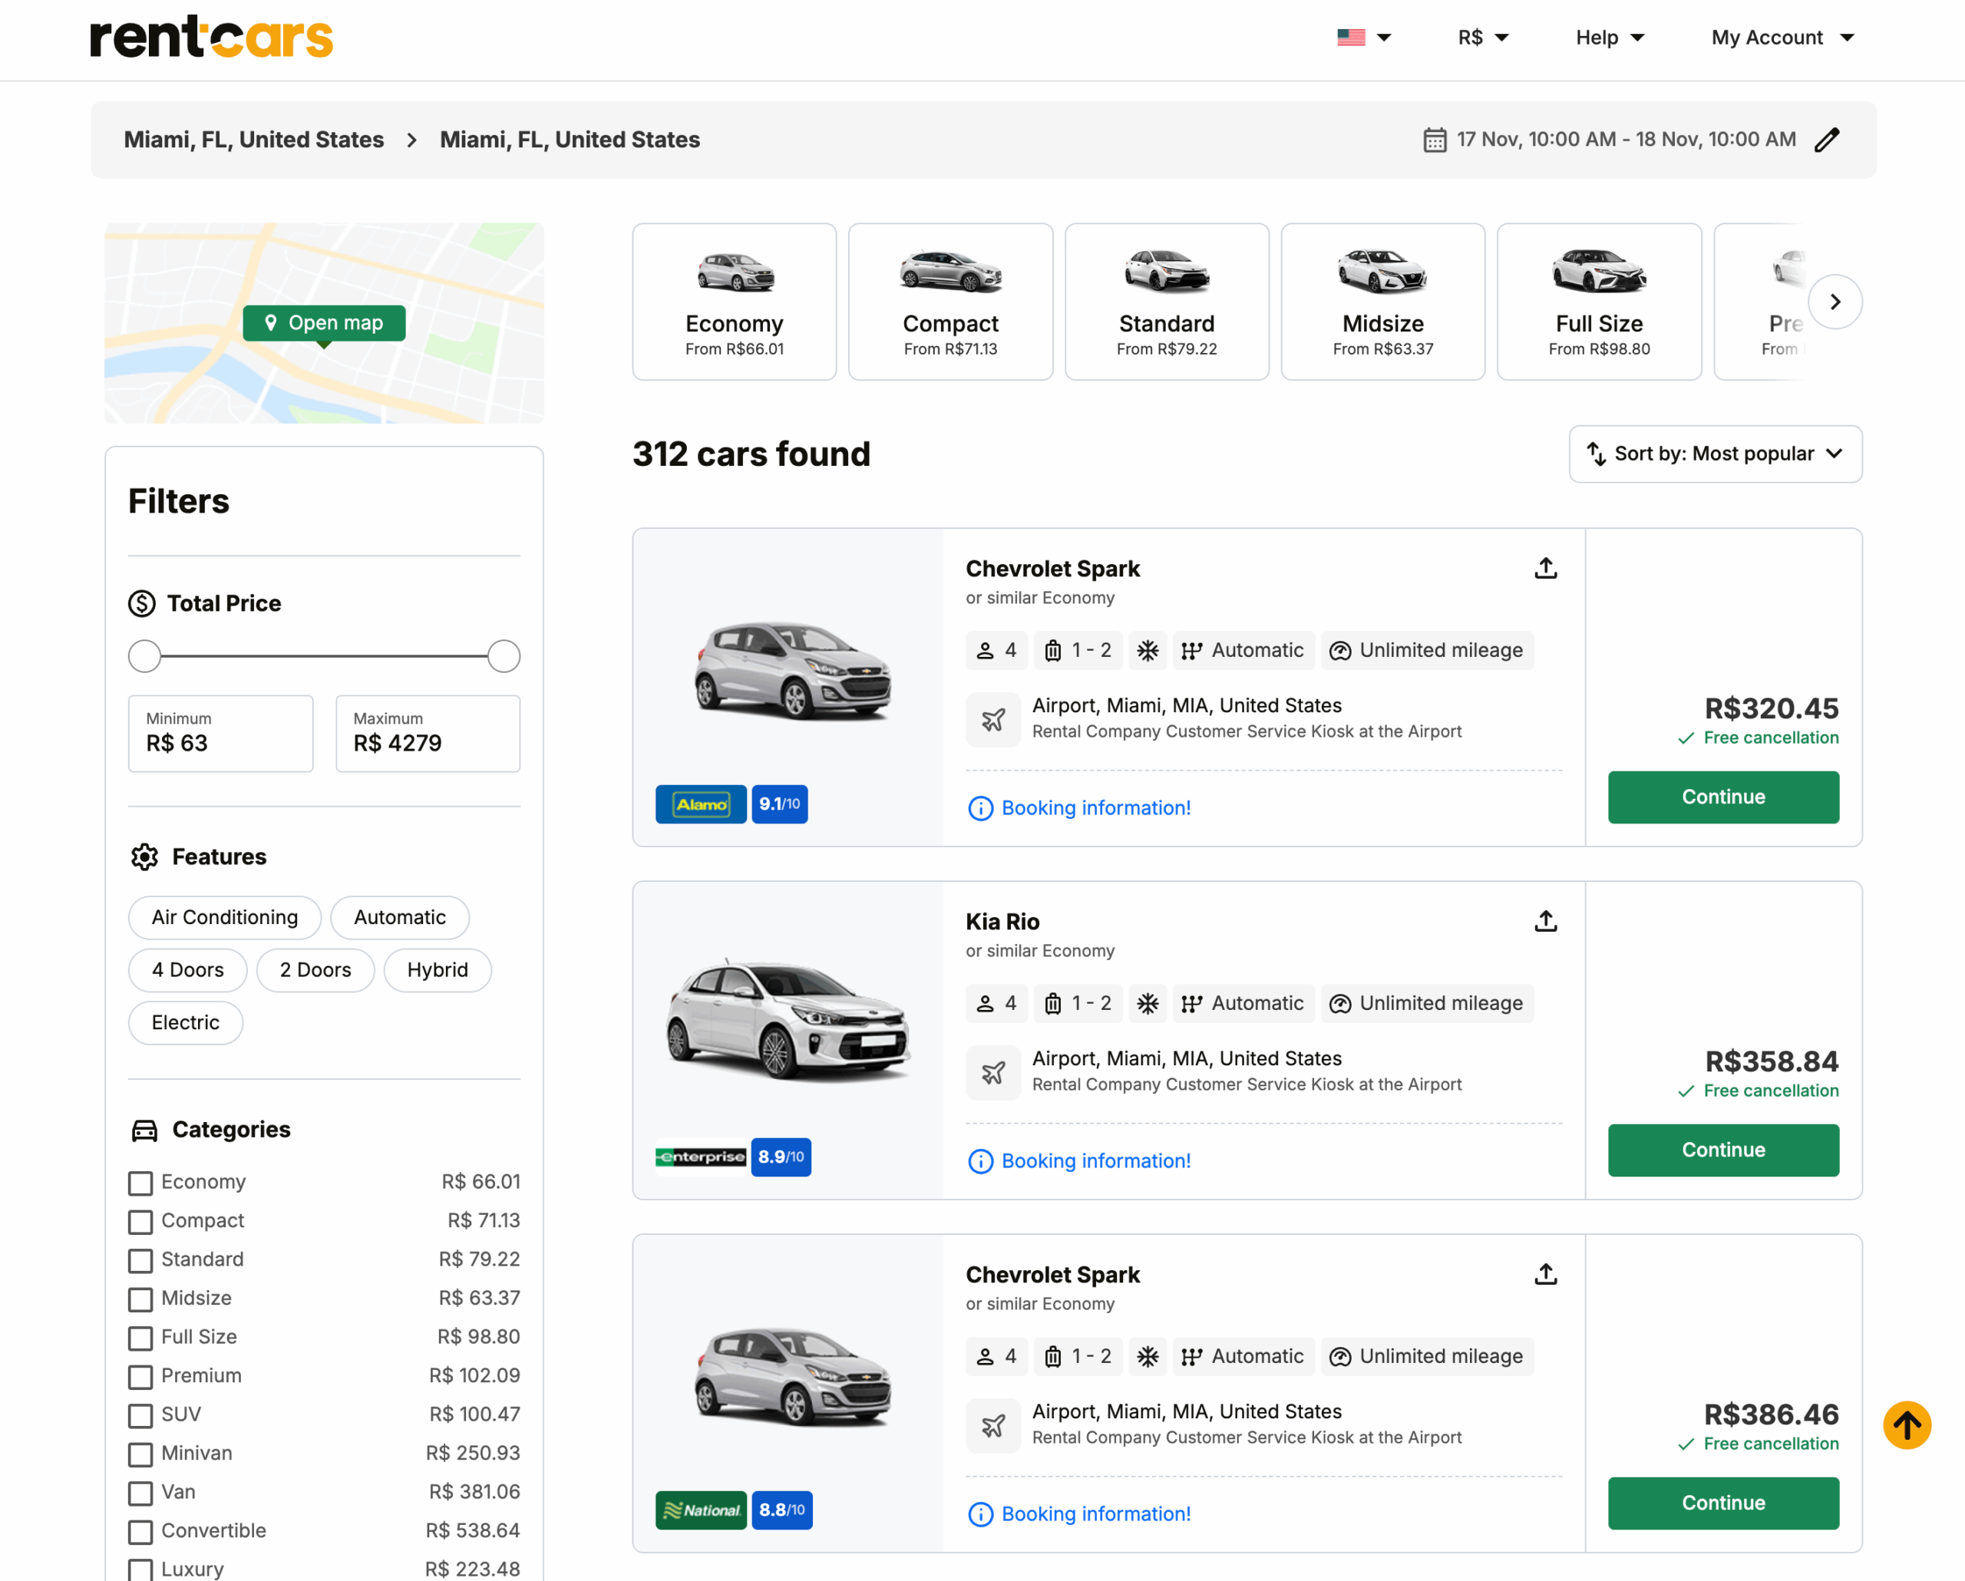Click the right chevron to see more car categories
The height and width of the screenshot is (1581, 1965).
(x=1835, y=302)
